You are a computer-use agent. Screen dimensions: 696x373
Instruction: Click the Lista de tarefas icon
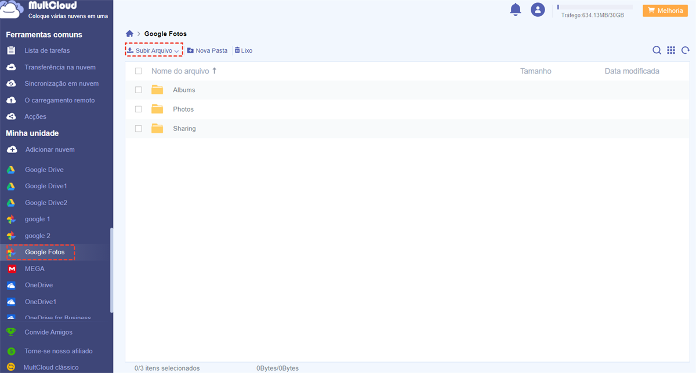click(11, 50)
